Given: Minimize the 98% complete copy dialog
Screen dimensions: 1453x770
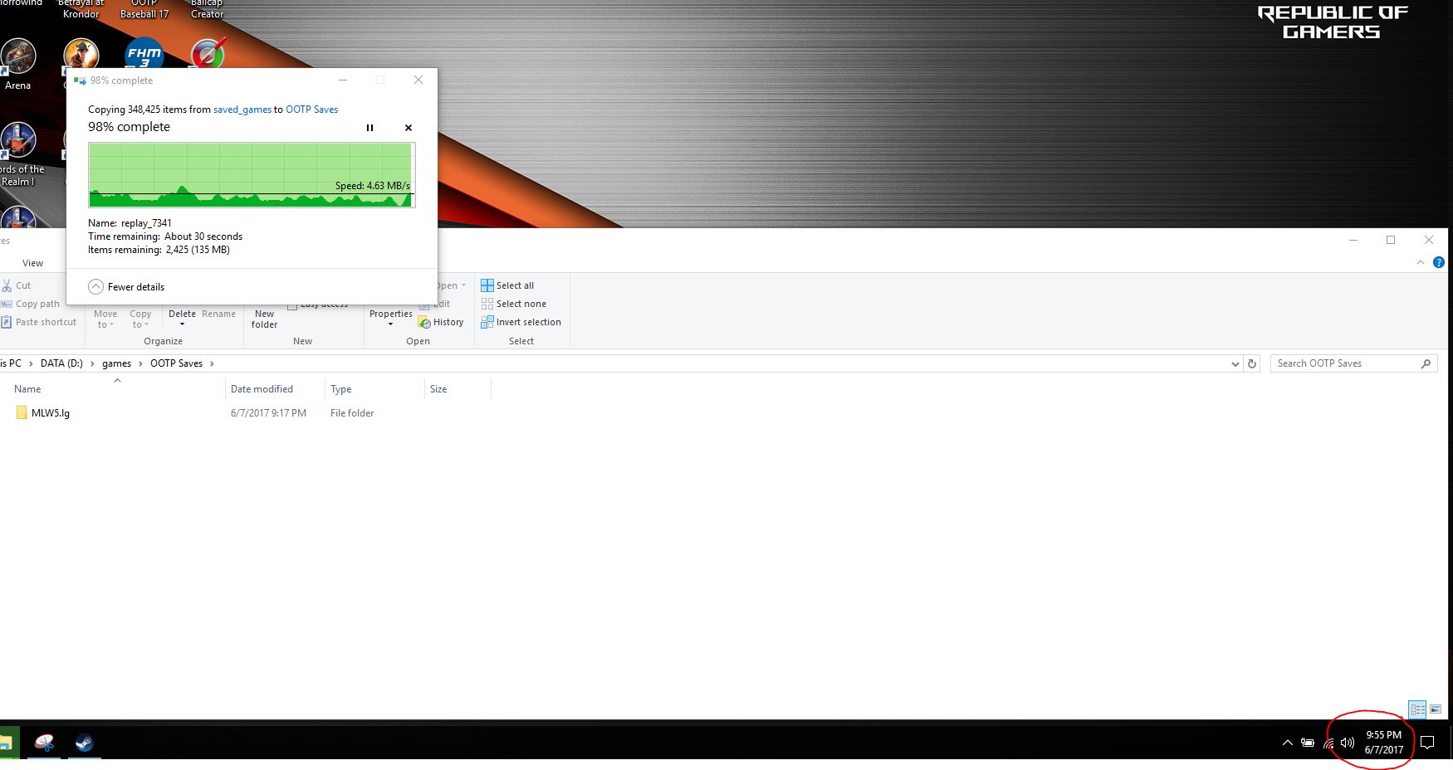Looking at the screenshot, I should (x=343, y=80).
